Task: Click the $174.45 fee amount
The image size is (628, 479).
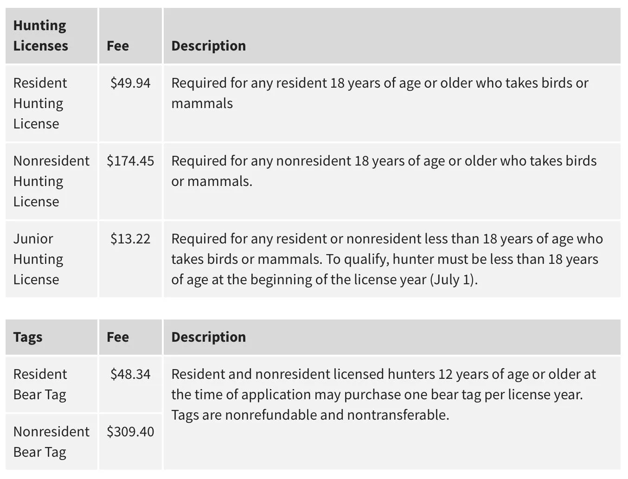Action: [130, 161]
